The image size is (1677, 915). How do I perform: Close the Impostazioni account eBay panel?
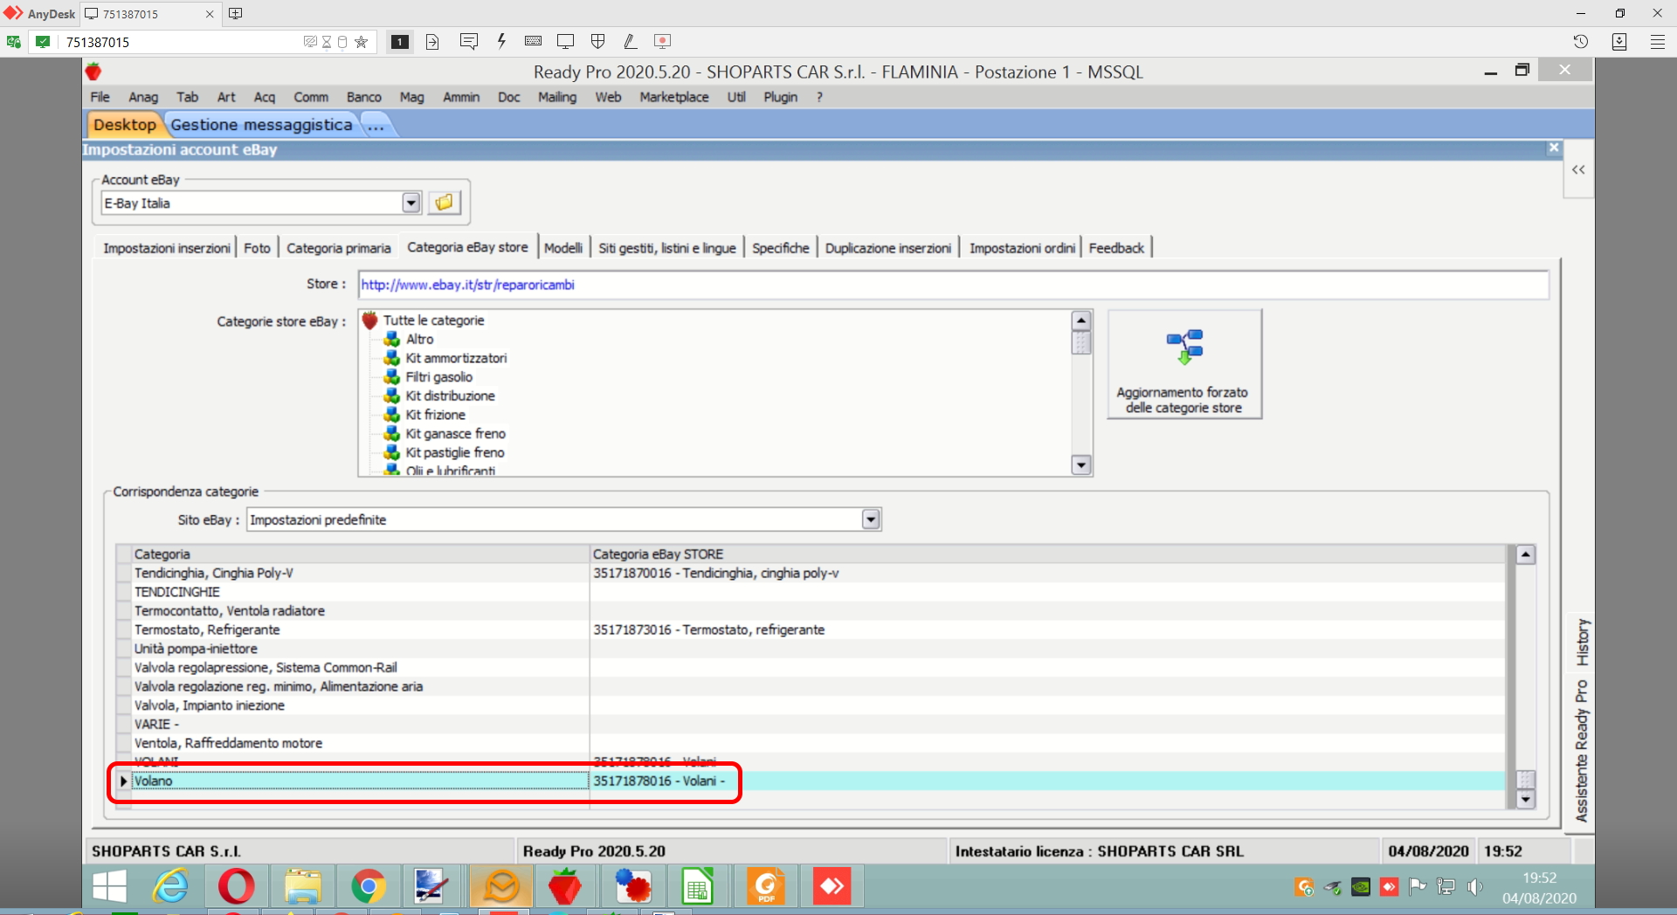click(1554, 148)
